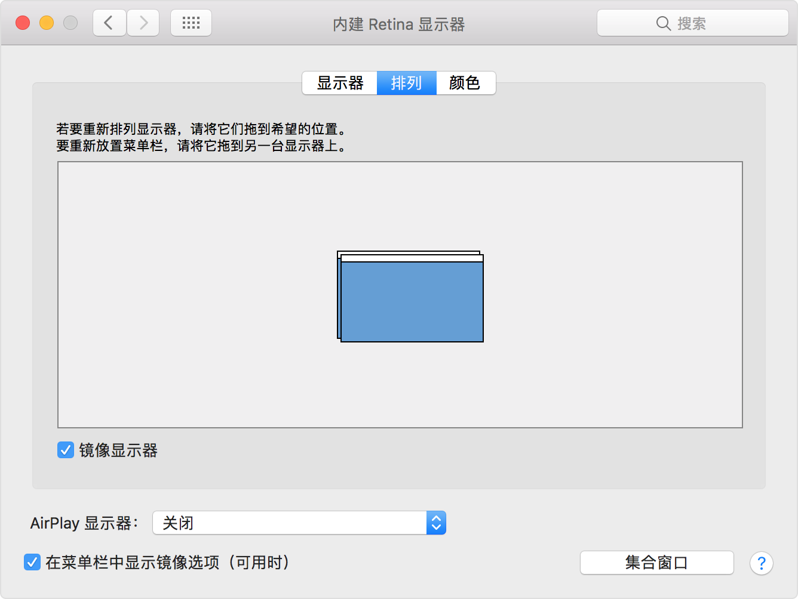Uncheck the 镜像显示器 checkbox
Image resolution: width=798 pixels, height=599 pixels.
click(66, 450)
